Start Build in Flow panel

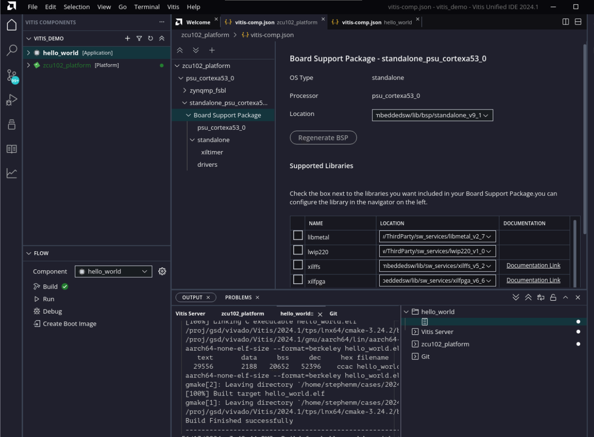coord(50,286)
